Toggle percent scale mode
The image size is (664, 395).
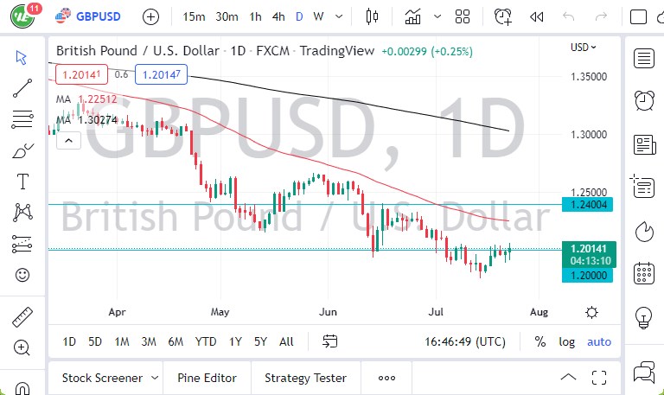coord(540,341)
